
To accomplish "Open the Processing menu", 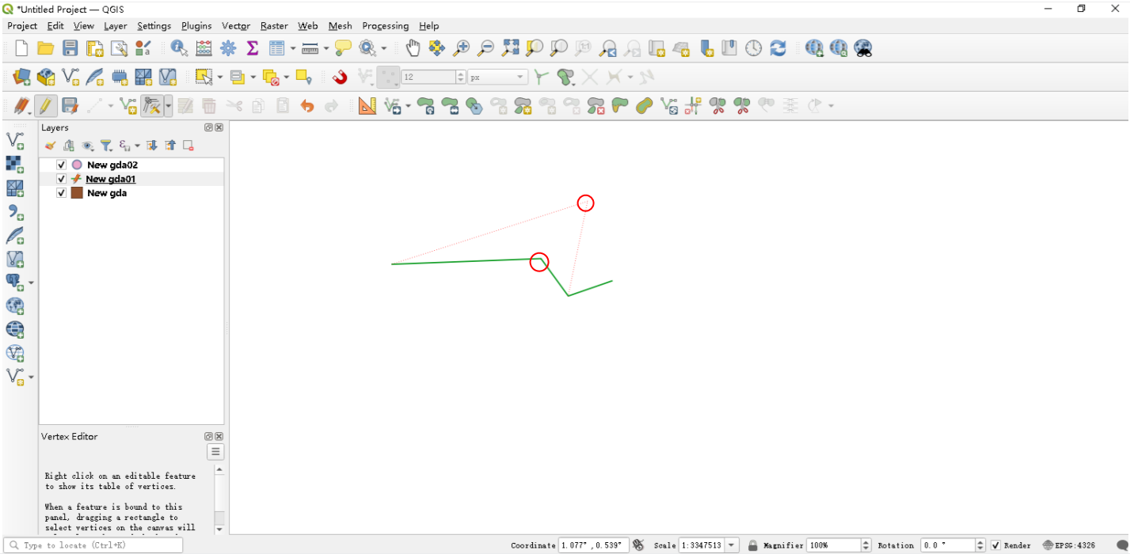I will (x=385, y=25).
